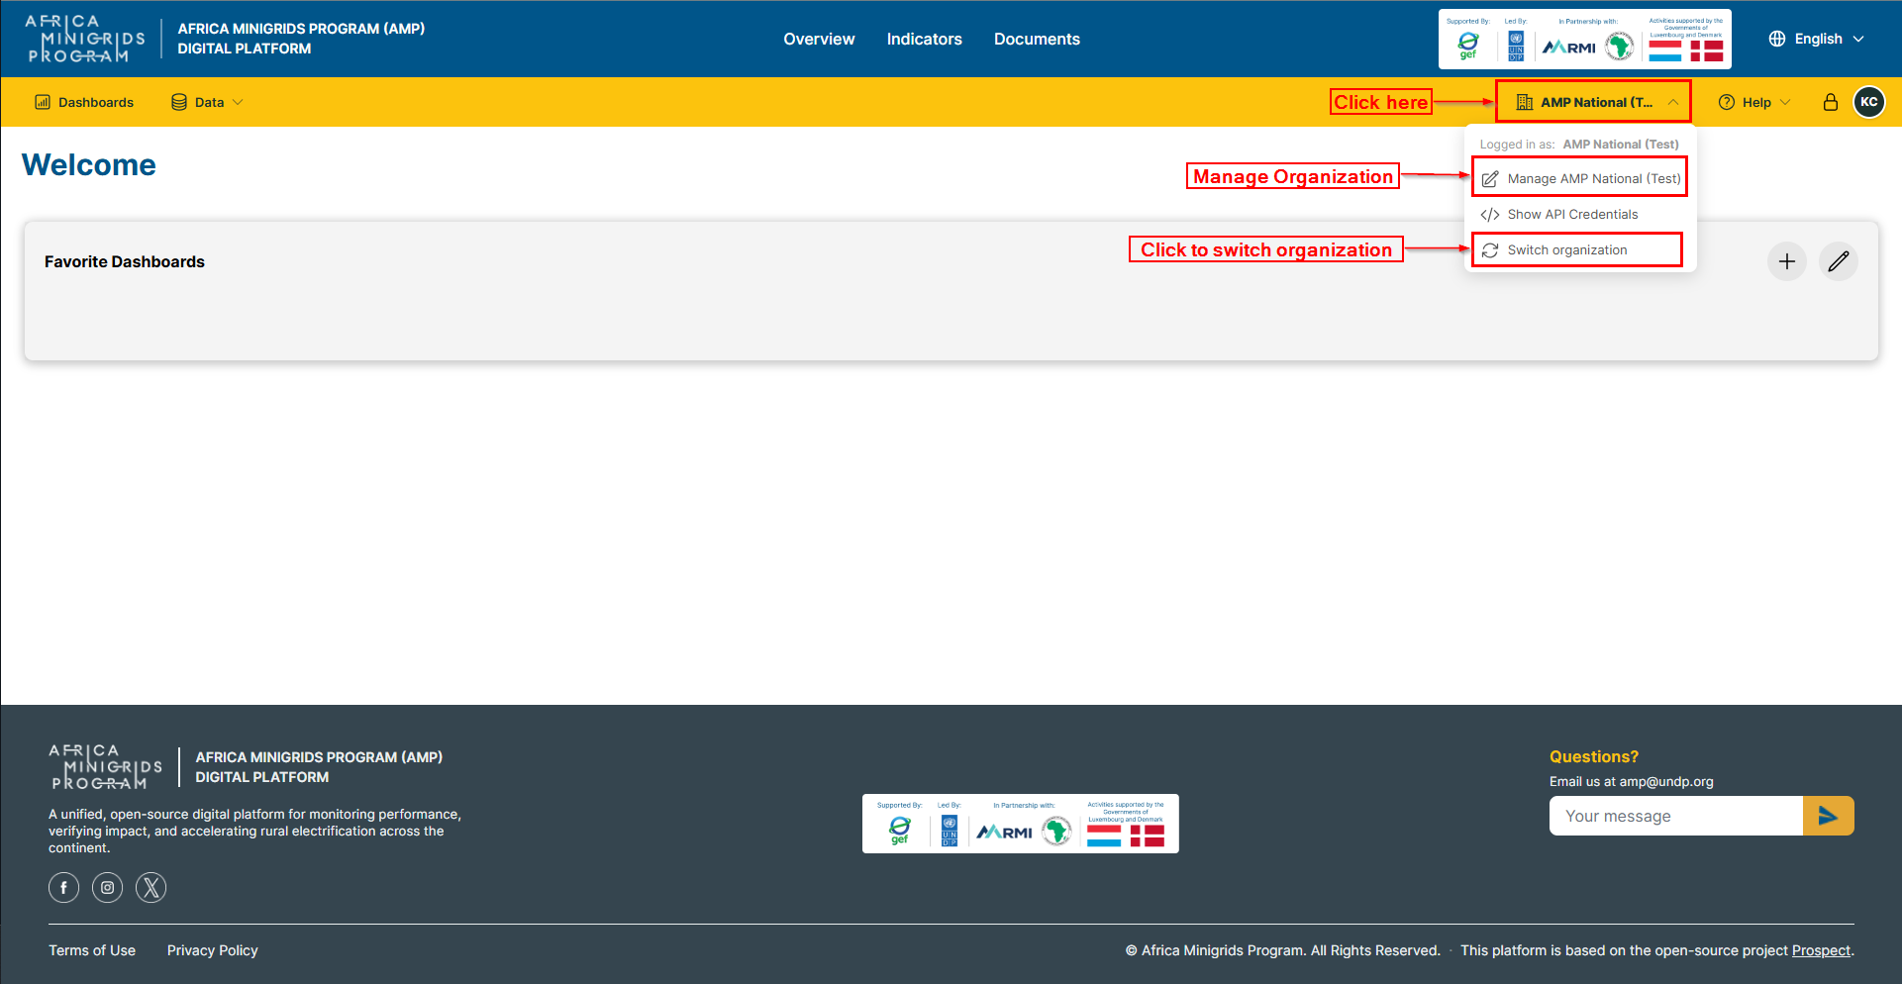This screenshot has height=984, width=1902.
Task: Open the Terms of Use link
Action: [92, 950]
